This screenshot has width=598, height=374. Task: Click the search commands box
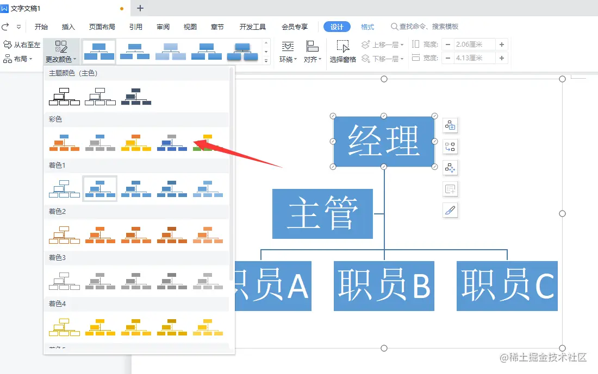point(425,26)
